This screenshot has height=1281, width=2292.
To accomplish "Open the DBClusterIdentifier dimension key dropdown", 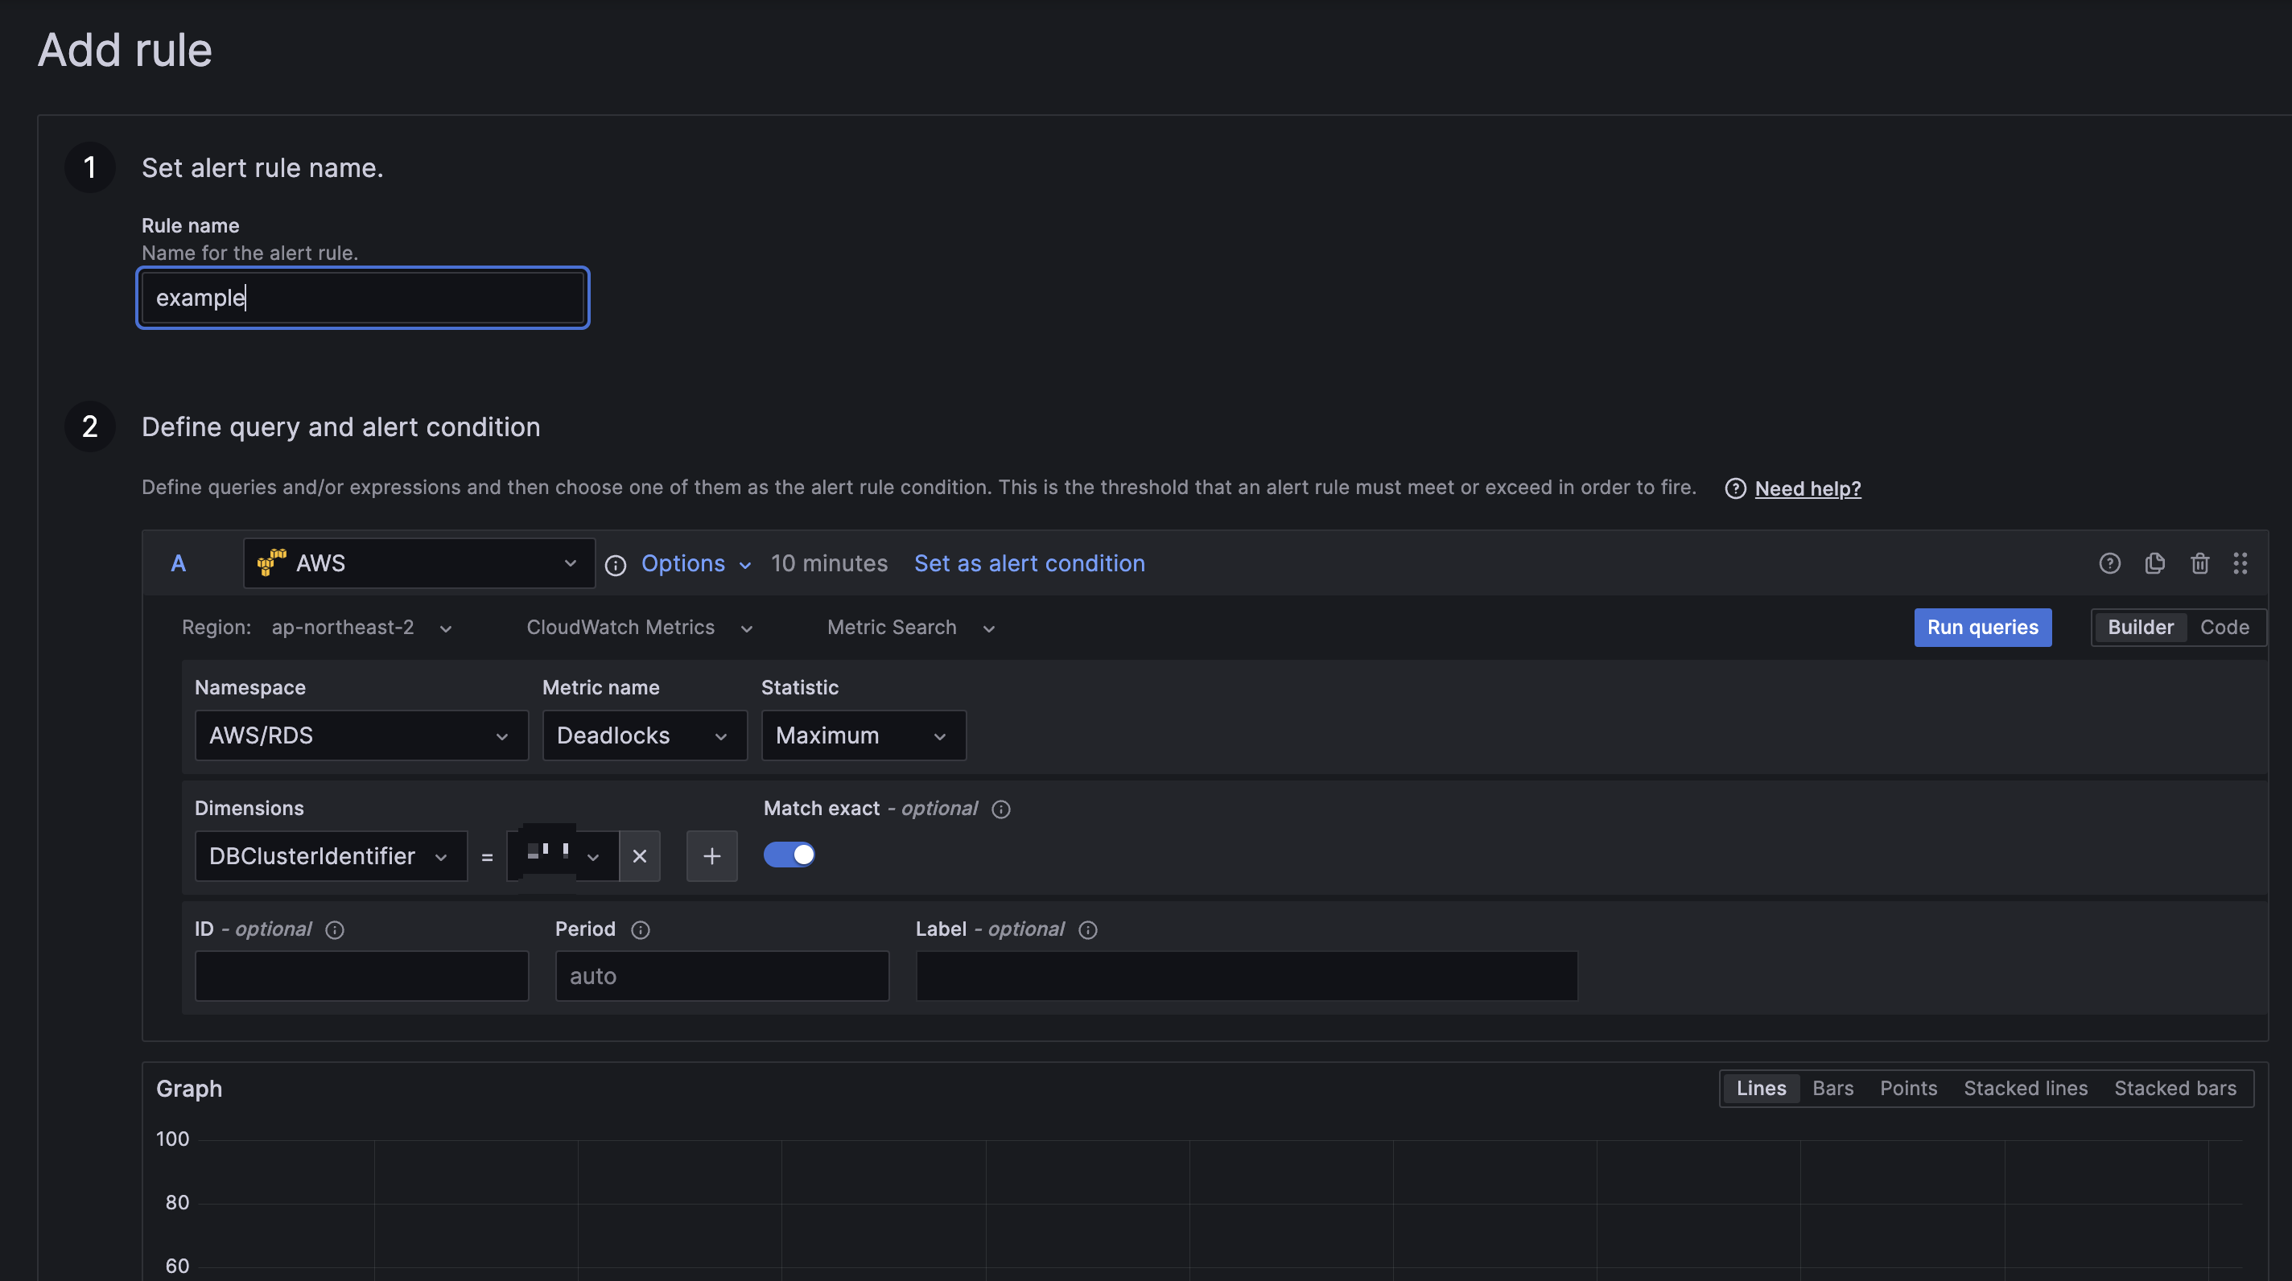I will tap(331, 856).
